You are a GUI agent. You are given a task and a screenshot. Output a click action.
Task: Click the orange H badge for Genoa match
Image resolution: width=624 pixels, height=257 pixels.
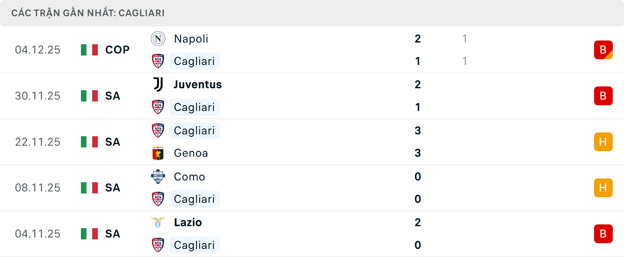coord(603,142)
